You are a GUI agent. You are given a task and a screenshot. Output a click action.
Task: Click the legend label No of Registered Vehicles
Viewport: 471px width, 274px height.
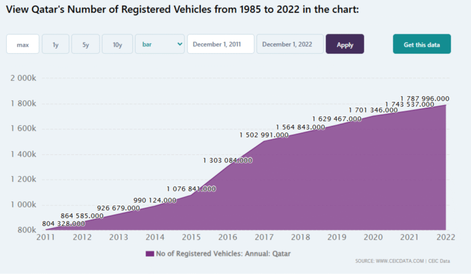pyautogui.click(x=223, y=253)
